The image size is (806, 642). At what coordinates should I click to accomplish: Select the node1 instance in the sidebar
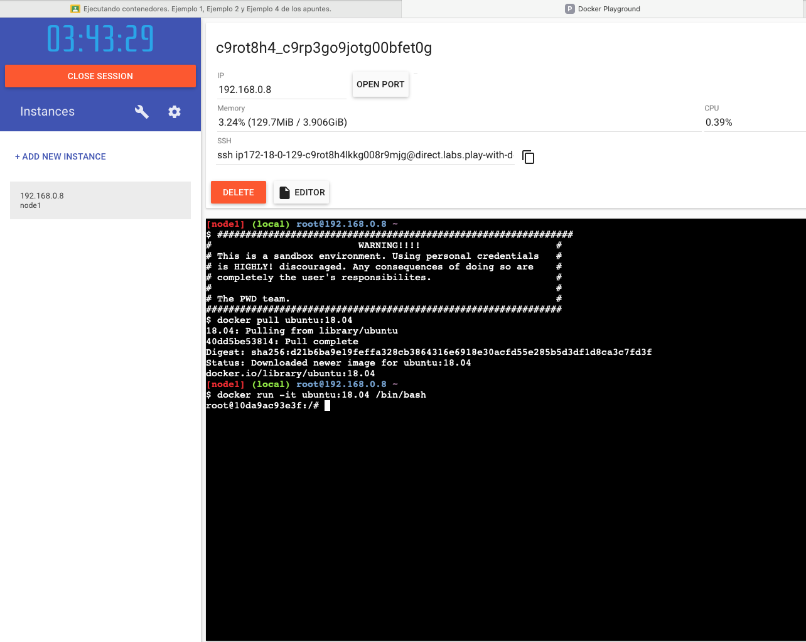tap(100, 200)
